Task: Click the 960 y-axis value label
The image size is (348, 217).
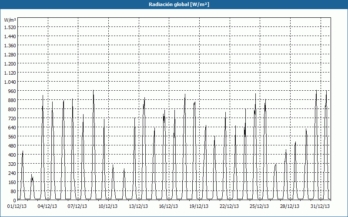Action: (12, 91)
